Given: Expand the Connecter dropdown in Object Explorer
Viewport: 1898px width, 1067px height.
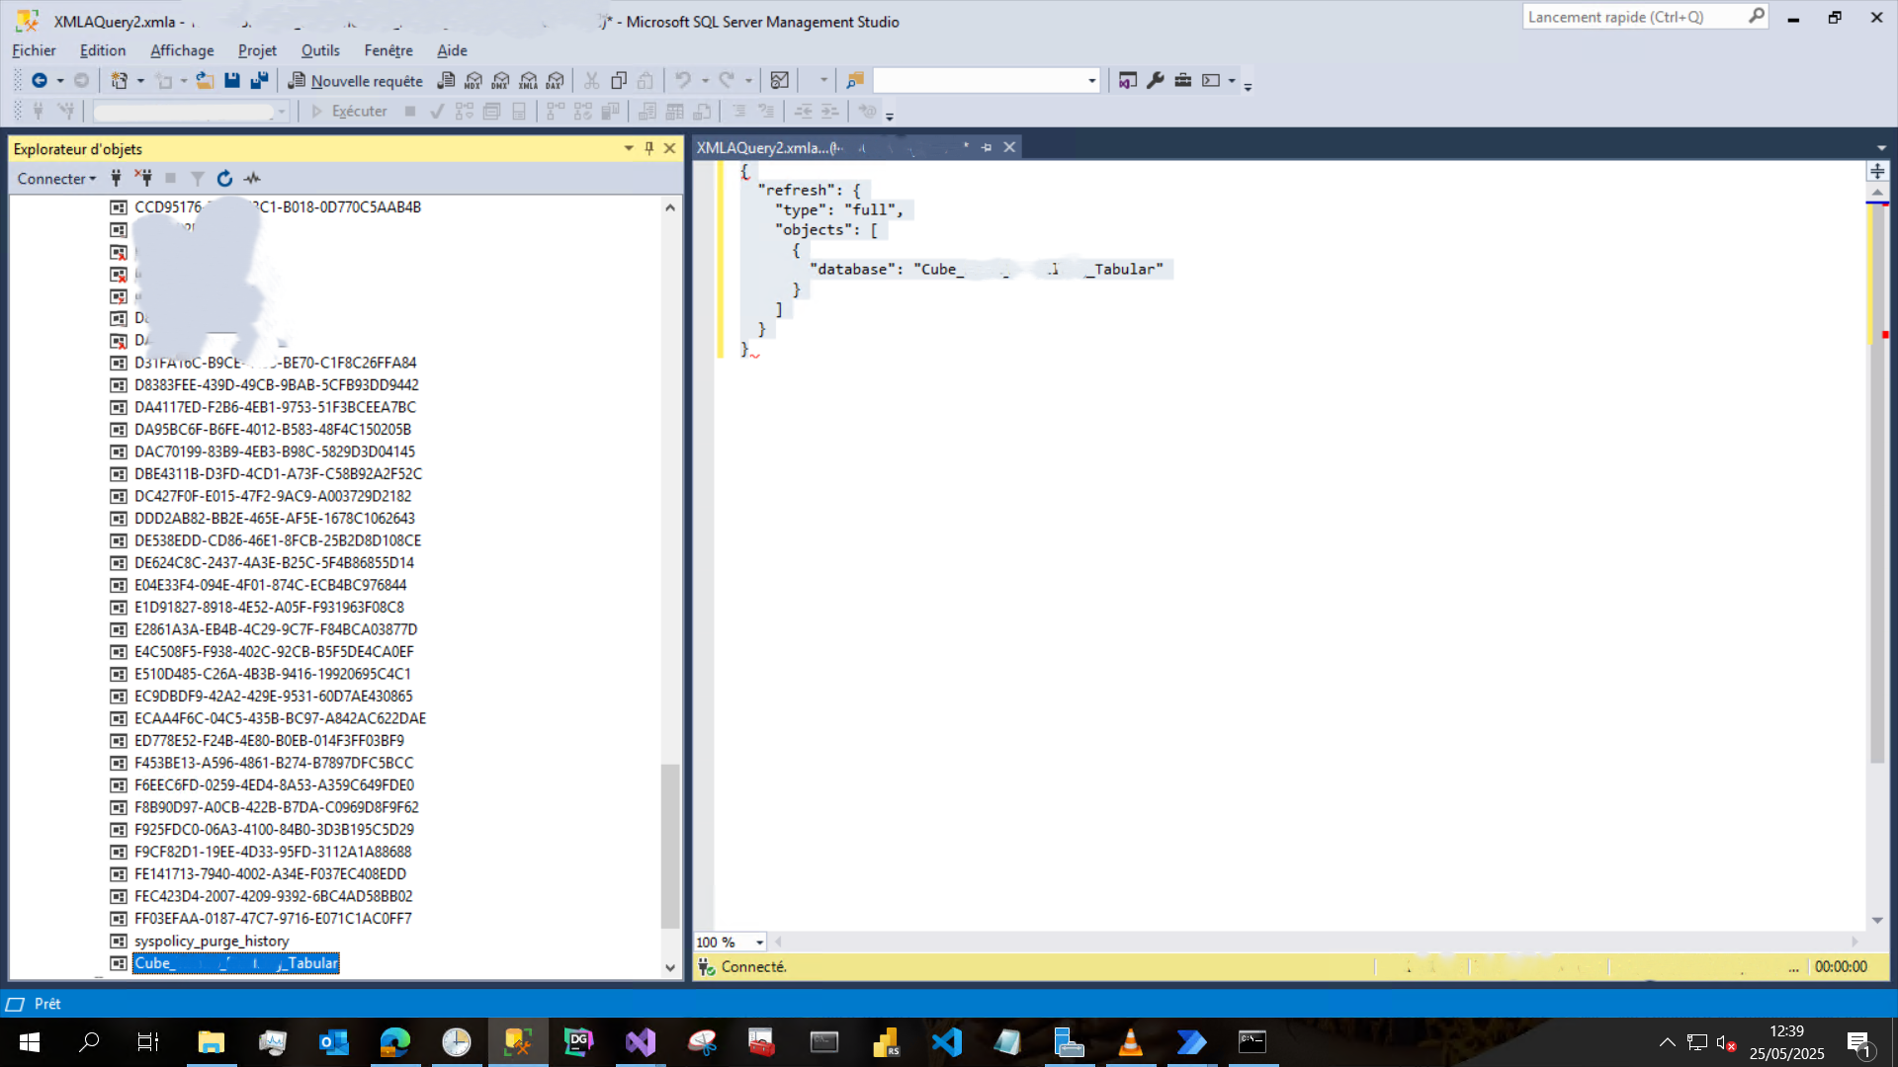Looking at the screenshot, I should pyautogui.click(x=56, y=179).
